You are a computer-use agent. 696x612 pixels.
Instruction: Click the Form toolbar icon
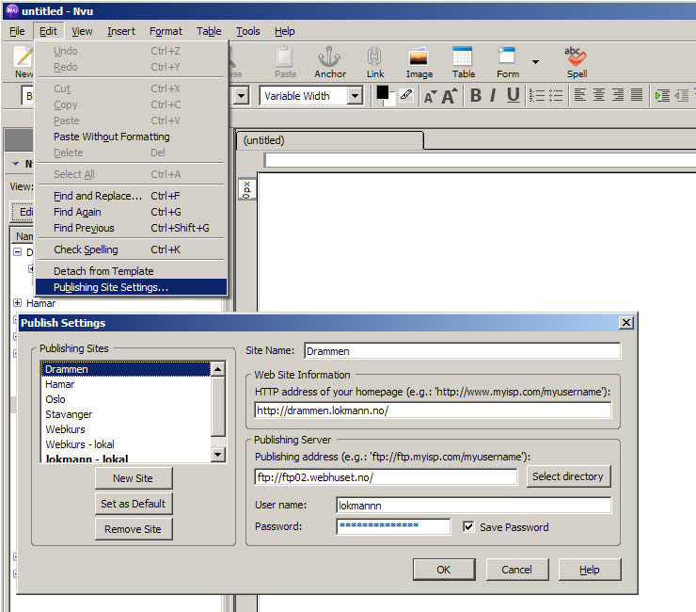click(508, 61)
